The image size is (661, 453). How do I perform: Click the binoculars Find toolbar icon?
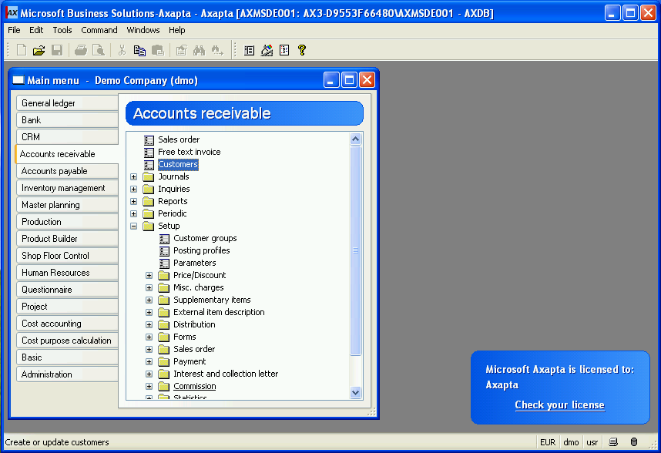point(199,50)
